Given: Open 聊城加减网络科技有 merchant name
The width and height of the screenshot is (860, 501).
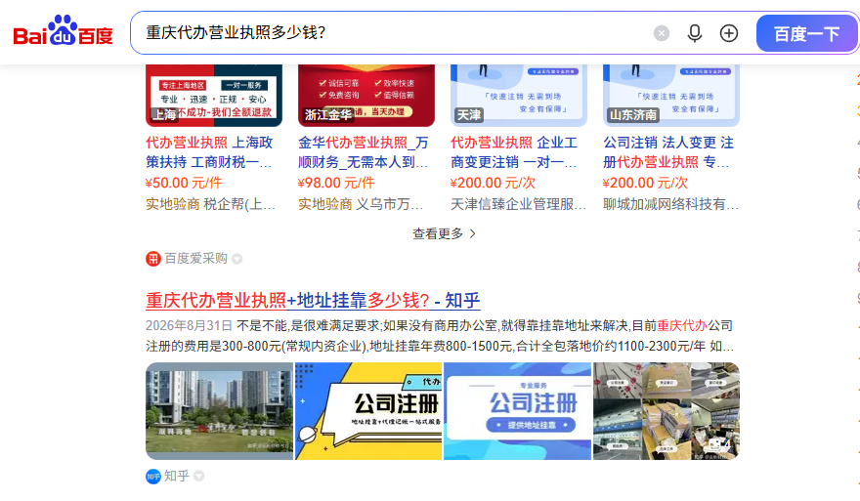Looking at the screenshot, I should [670, 204].
